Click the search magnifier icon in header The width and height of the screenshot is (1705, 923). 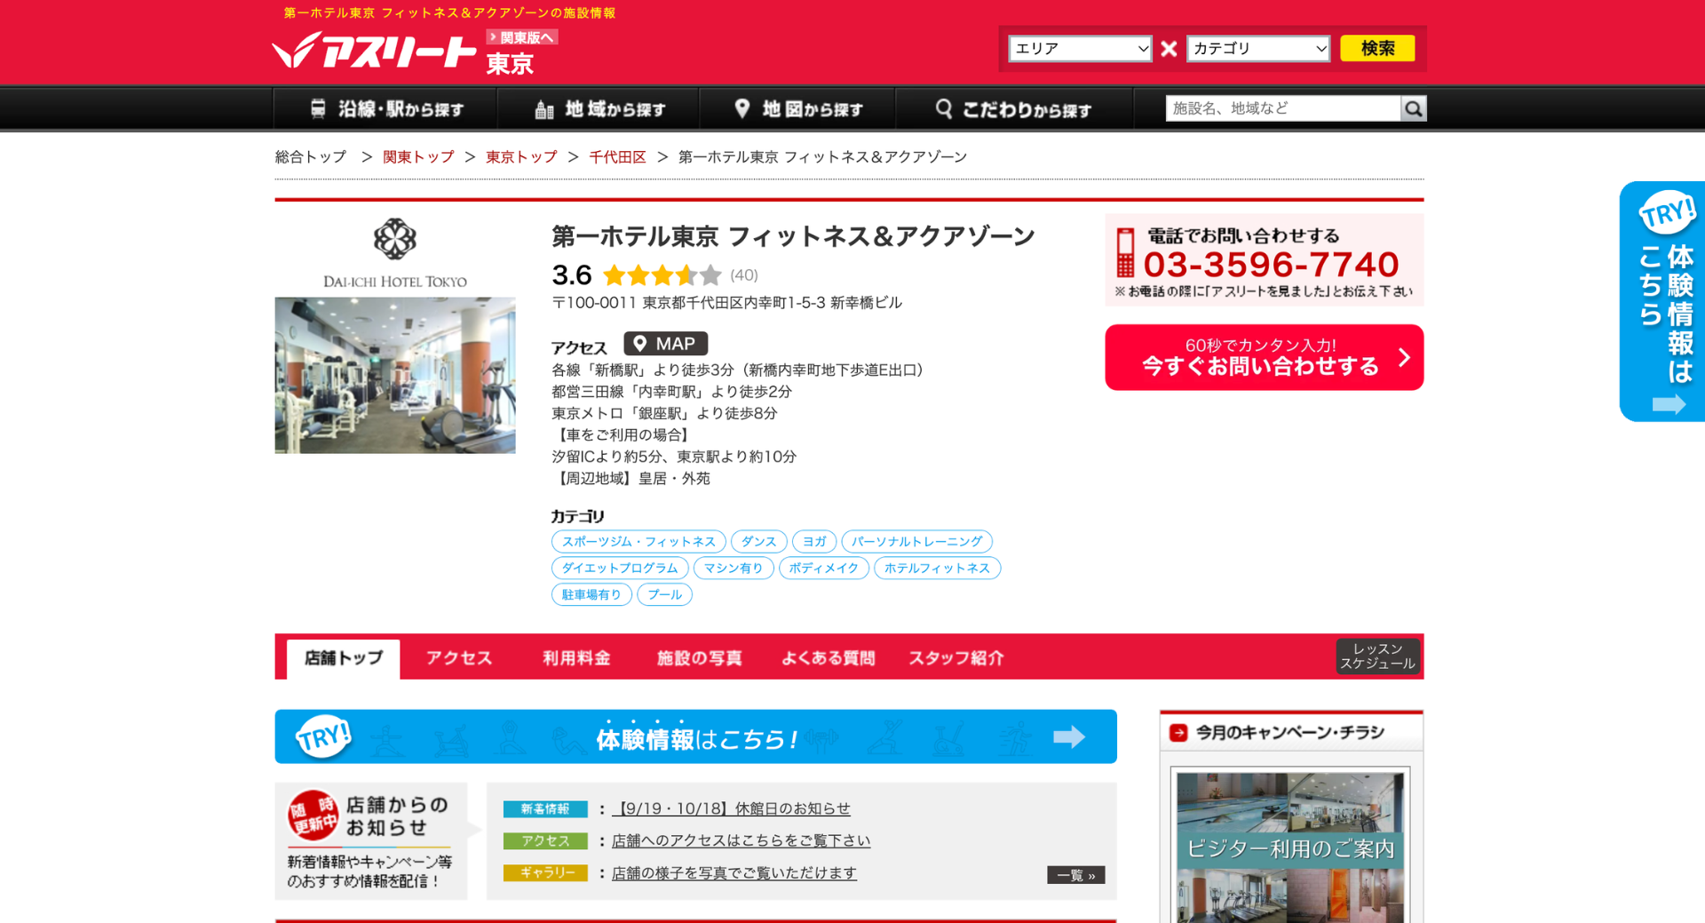tap(1413, 108)
